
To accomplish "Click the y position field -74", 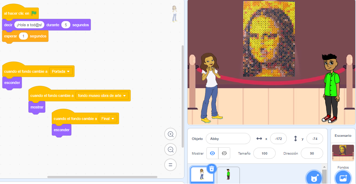I will [315, 139].
